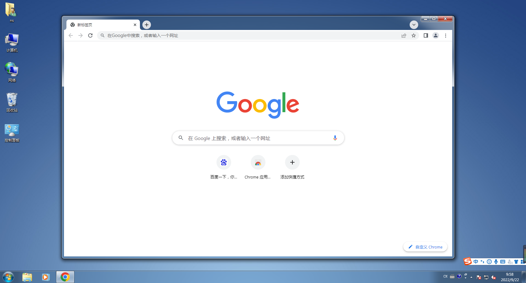Open Chrome's three-dot menu
526x283 pixels.
point(445,35)
